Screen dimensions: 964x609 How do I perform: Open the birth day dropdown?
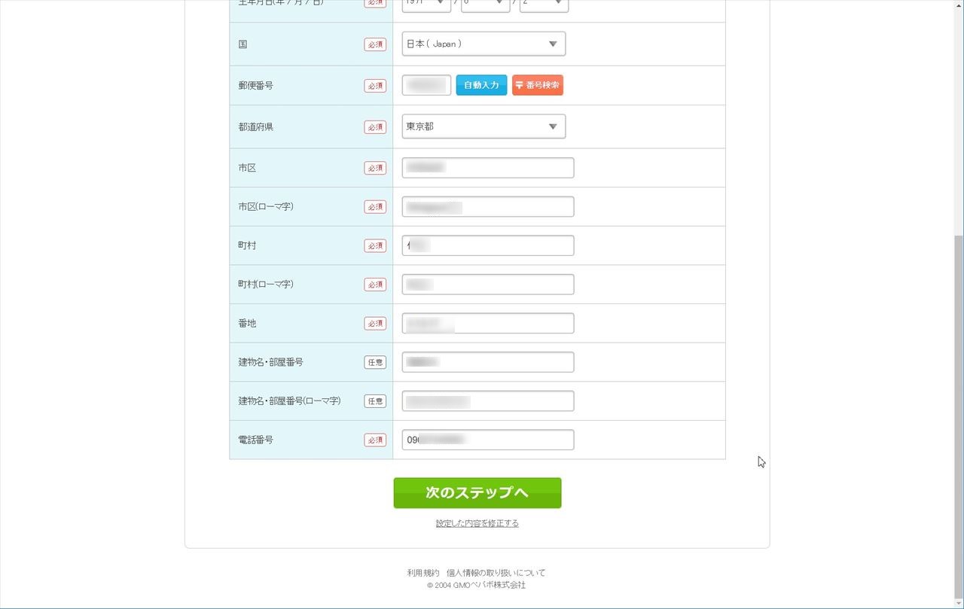544,5
